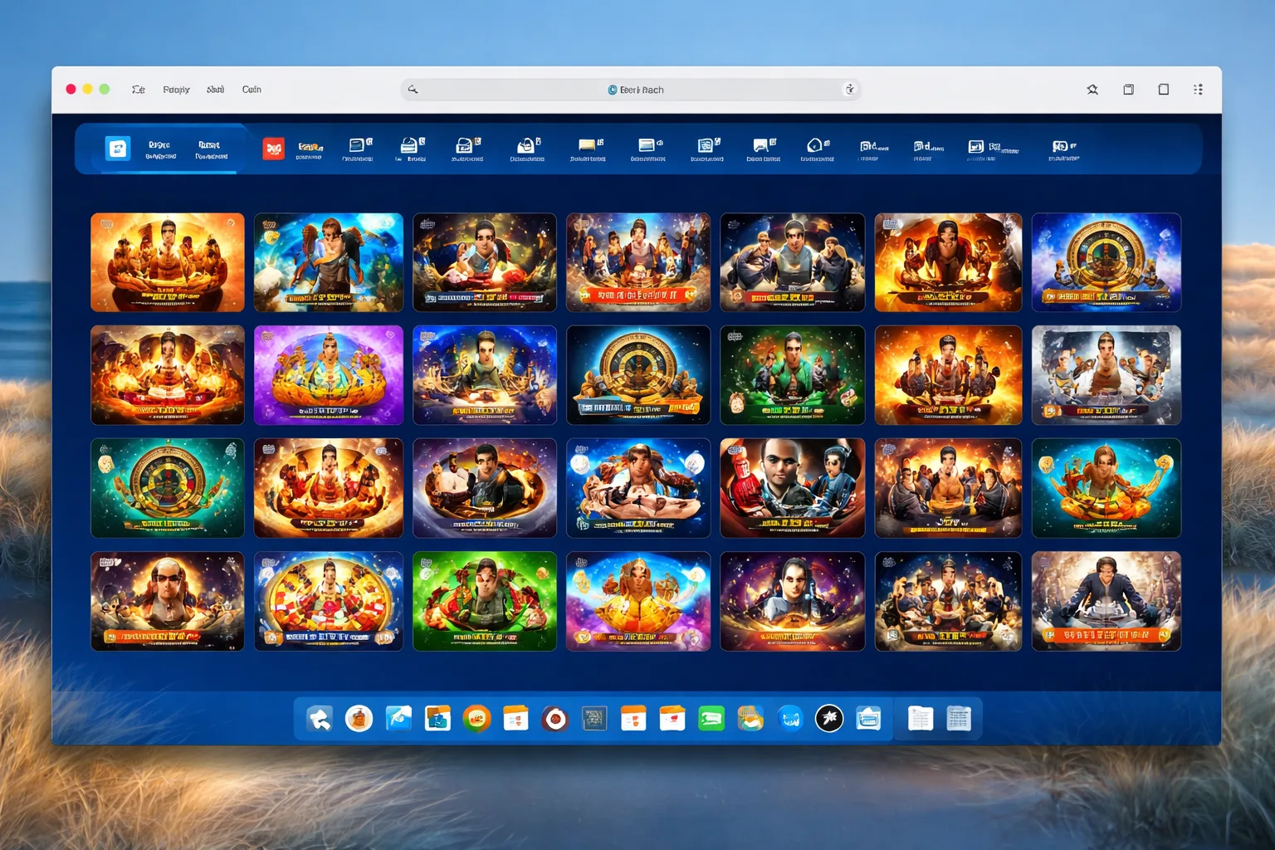This screenshot has width=1275, height=850.
Task: Click the reload icon inside the address bar
Action: coord(849,90)
